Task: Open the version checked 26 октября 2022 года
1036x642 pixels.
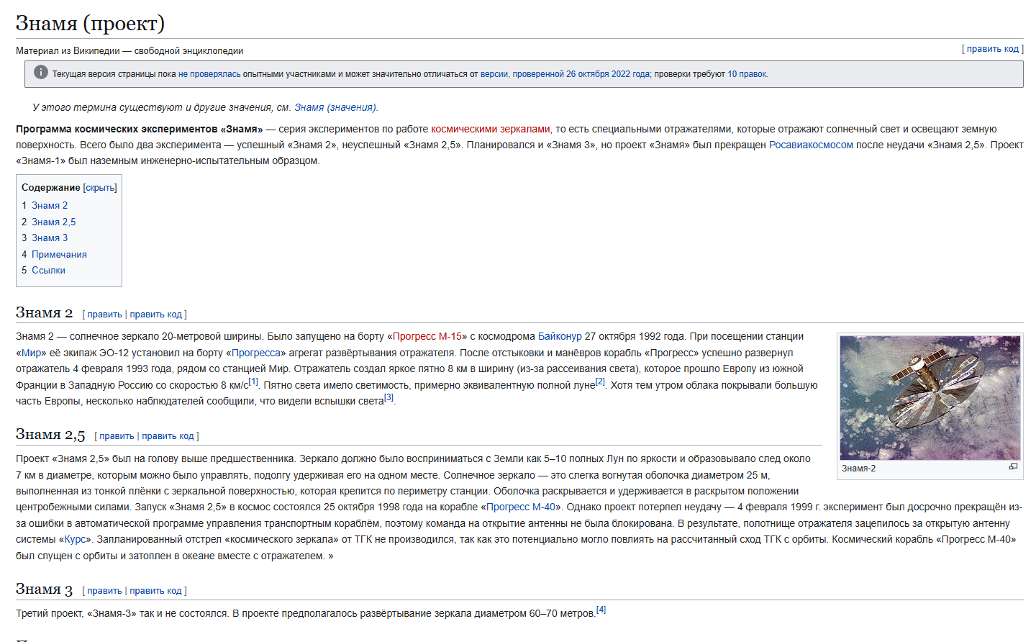Action: tap(565, 74)
